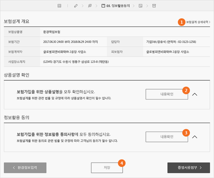Collapse the 상품설명 확인 section chevron
This screenshot has height=178, width=214.
(195, 94)
